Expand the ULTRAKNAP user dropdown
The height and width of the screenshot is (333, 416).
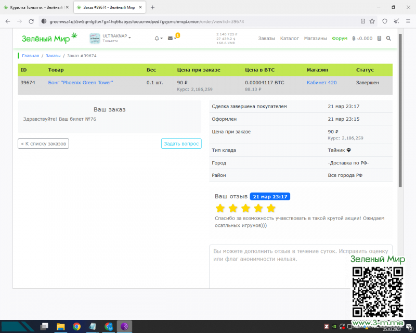(x=116, y=37)
